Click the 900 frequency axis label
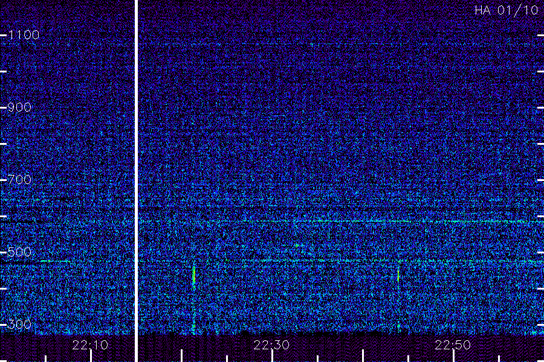 19,107
